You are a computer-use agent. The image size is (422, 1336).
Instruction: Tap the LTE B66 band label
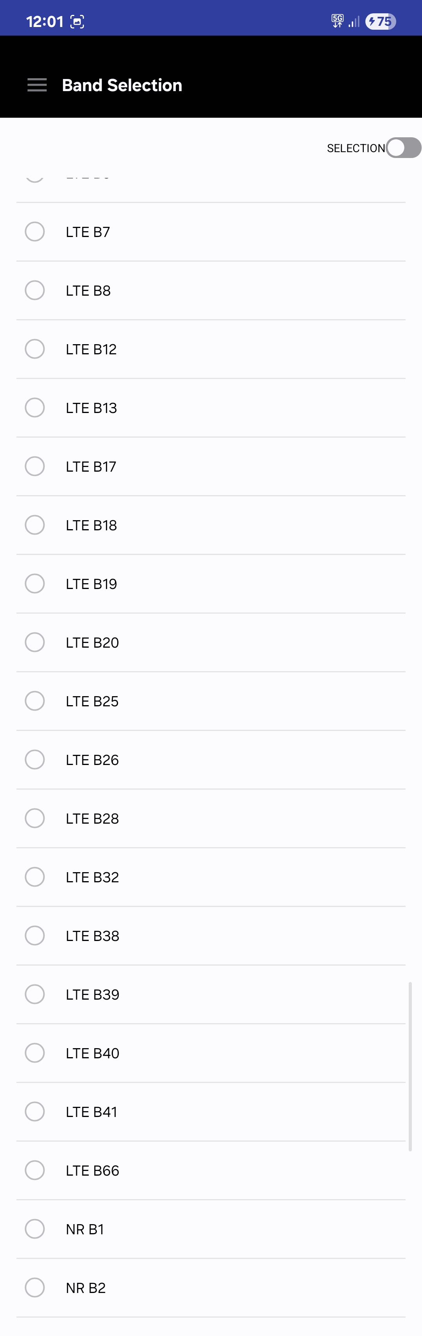92,1171
